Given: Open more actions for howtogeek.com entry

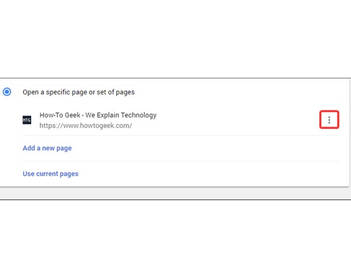Looking at the screenshot, I should [329, 120].
